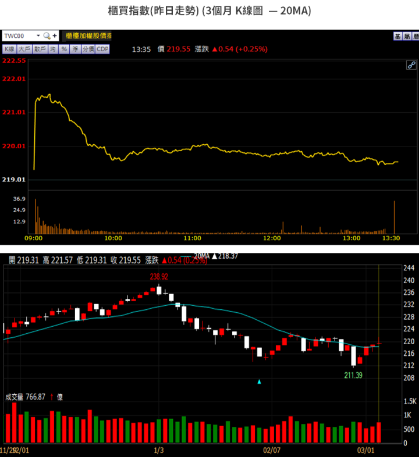Open the symbol search magnifier icon
This screenshot has width=419, height=457.
click(x=47, y=36)
